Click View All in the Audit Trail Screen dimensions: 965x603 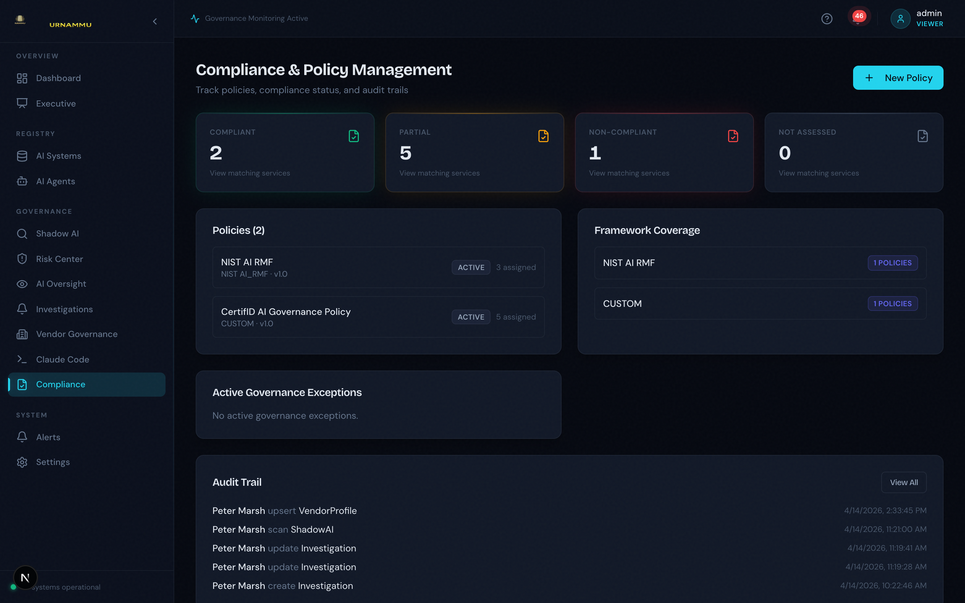click(x=904, y=482)
